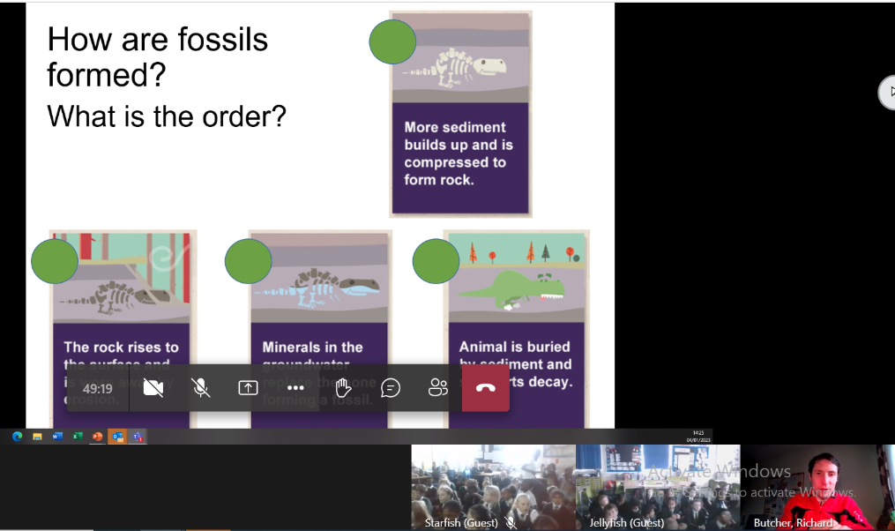Select the Jellyfish (Guest) video tile
The height and width of the screenshot is (531, 895).
(x=657, y=487)
